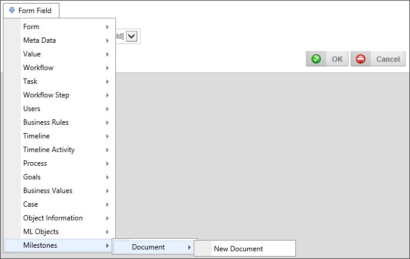Image resolution: width=410 pixels, height=259 pixels.
Task: Select Object Information from the menu
Action: pos(53,218)
